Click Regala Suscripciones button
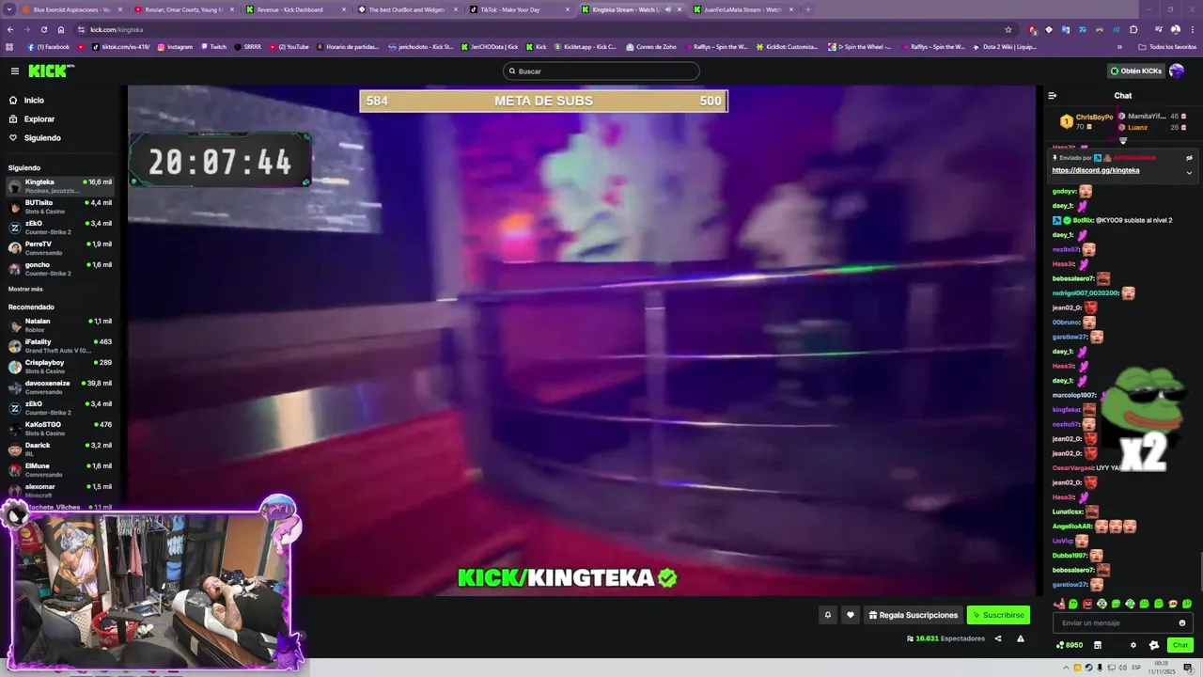 (x=914, y=615)
